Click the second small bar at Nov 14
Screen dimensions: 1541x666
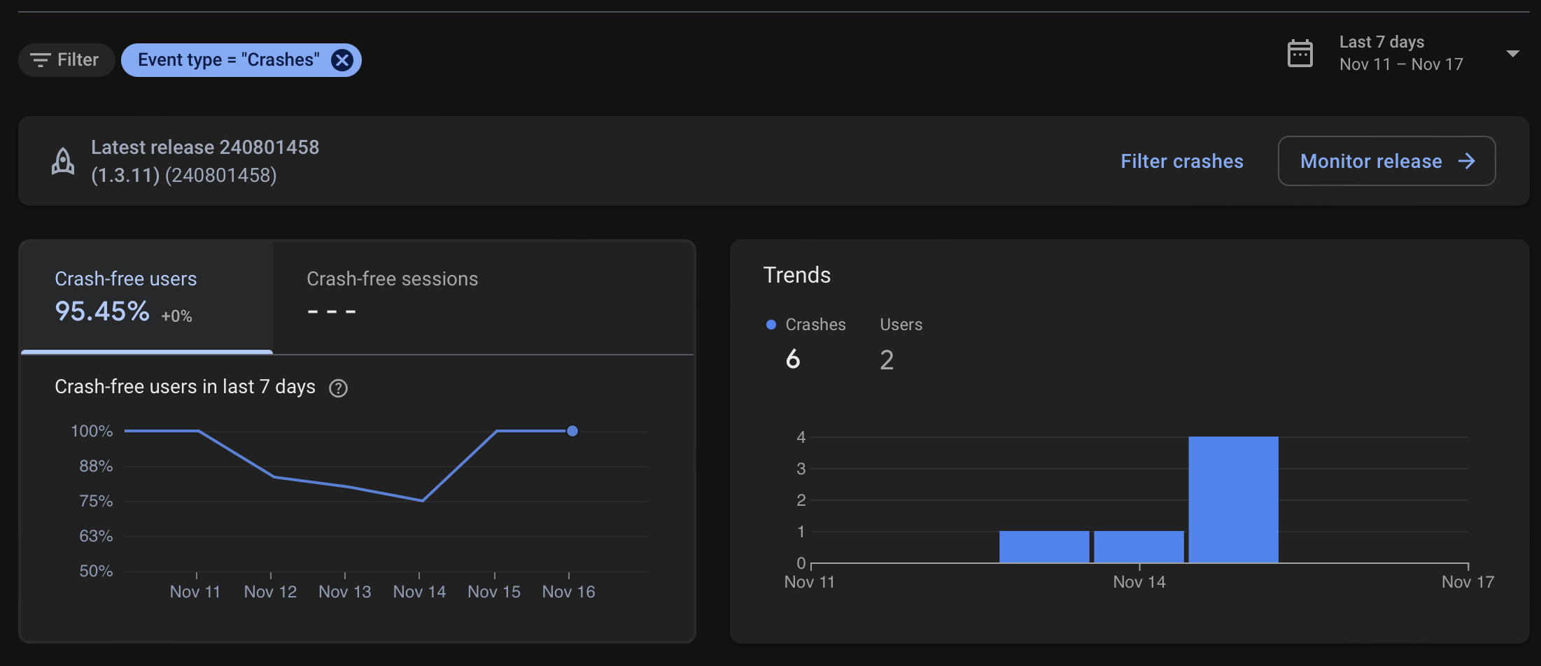pos(1139,547)
